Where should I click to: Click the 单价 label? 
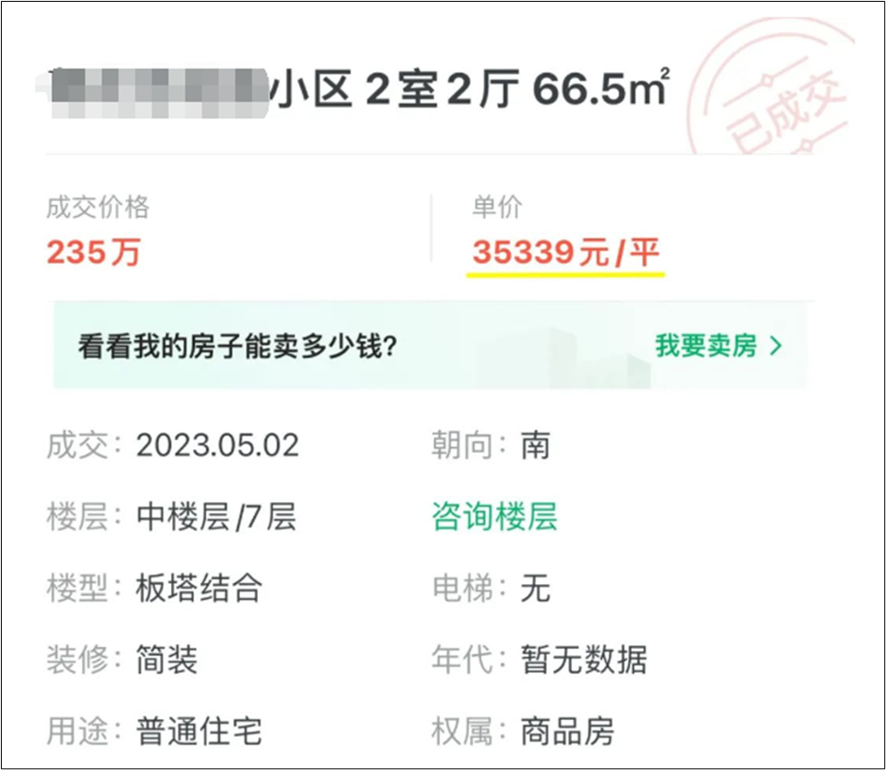497,207
